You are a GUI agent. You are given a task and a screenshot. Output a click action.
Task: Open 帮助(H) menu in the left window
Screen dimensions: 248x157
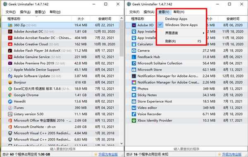coord(55,12)
